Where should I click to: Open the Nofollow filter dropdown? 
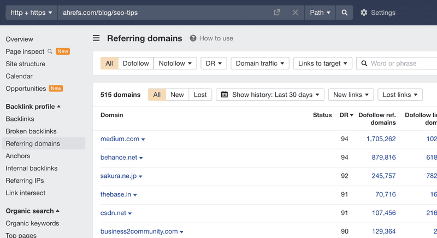point(175,63)
